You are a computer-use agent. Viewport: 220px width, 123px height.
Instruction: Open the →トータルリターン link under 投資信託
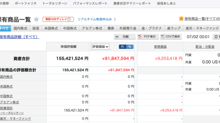tap(12, 113)
